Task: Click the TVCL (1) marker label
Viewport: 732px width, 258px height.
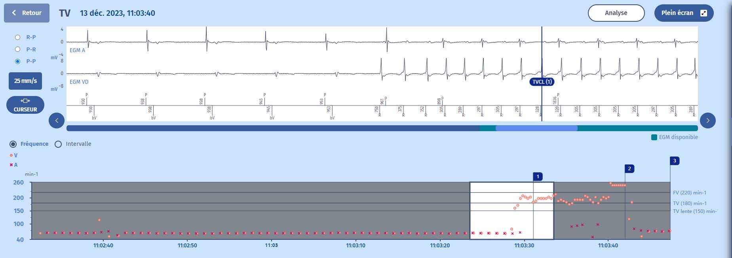Action: pos(542,82)
